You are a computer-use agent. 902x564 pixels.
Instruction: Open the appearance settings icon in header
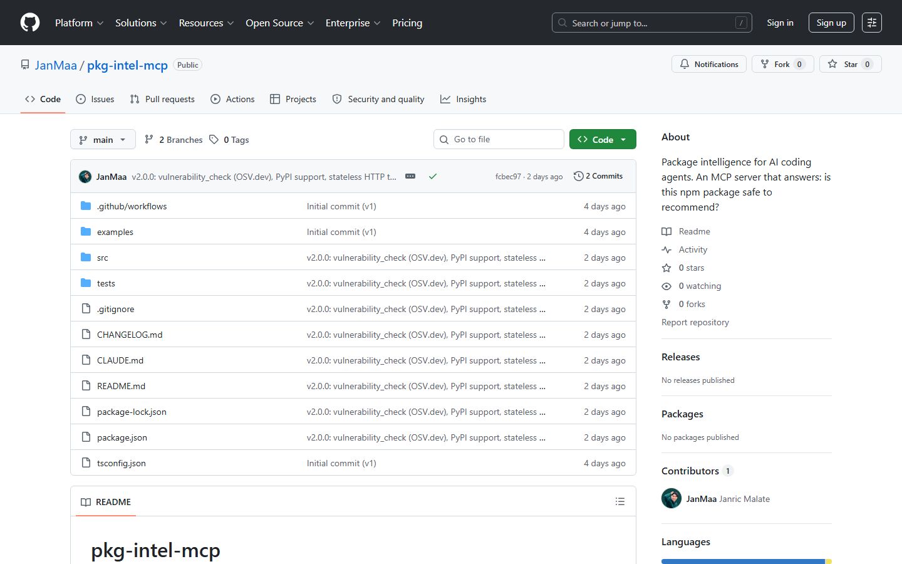(871, 23)
